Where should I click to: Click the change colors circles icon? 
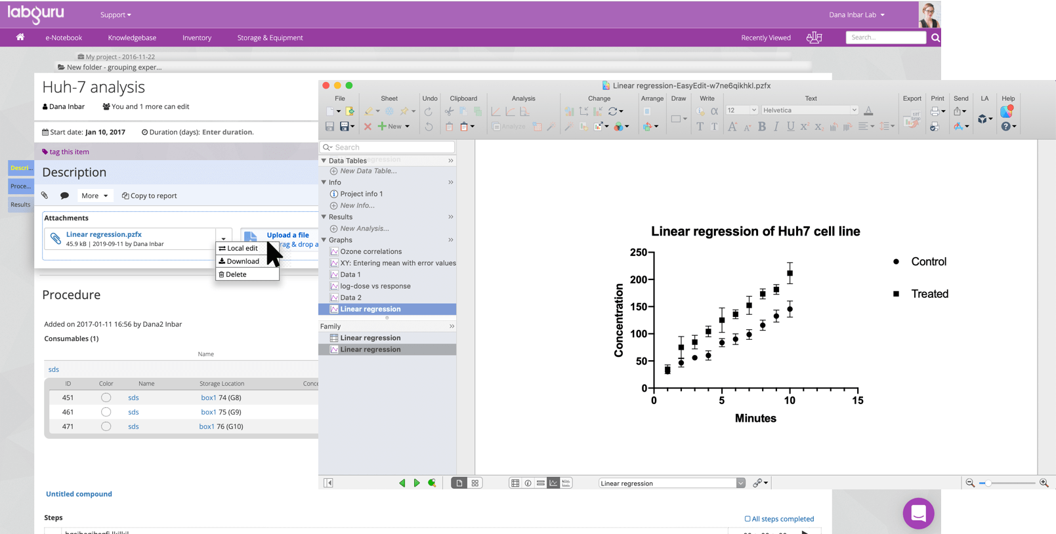tap(618, 126)
